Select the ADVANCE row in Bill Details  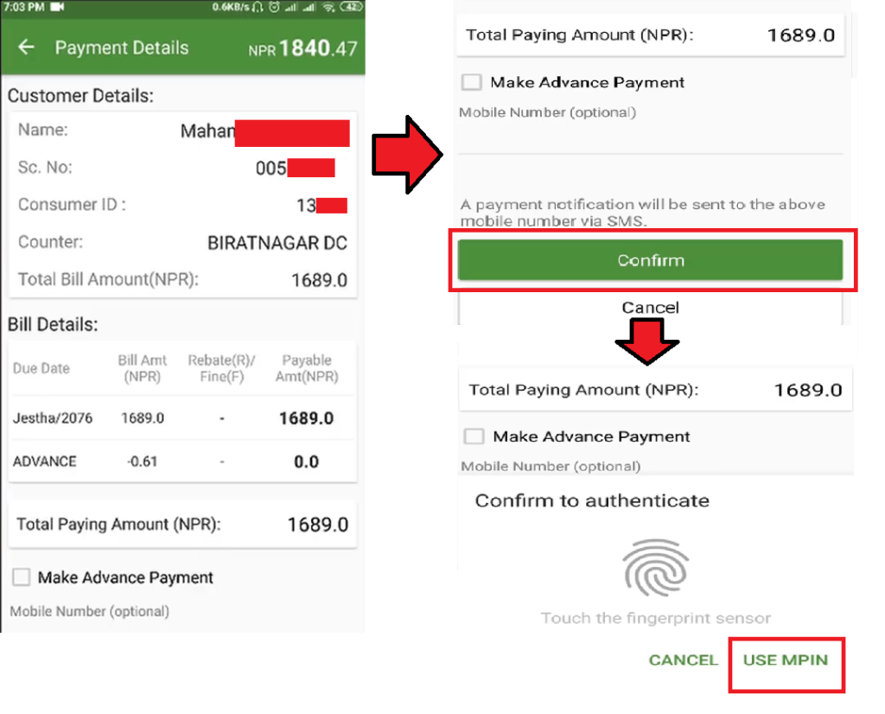(x=182, y=462)
